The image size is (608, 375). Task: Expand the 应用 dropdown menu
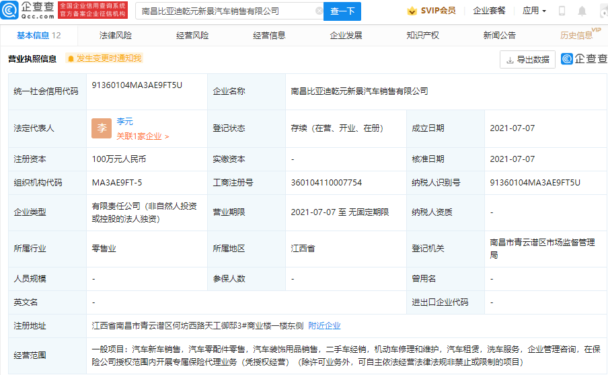pos(534,11)
